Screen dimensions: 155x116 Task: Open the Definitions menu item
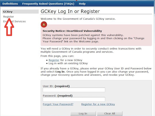click(x=10, y=4)
